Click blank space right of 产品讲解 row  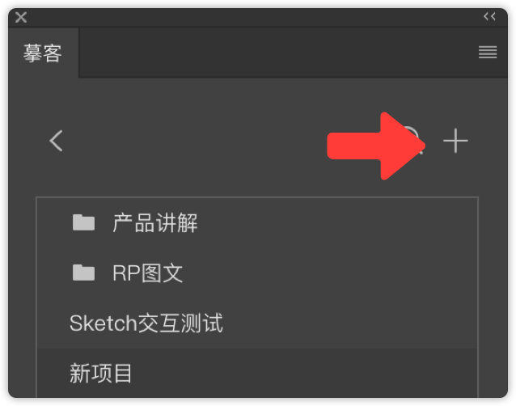click(x=337, y=222)
